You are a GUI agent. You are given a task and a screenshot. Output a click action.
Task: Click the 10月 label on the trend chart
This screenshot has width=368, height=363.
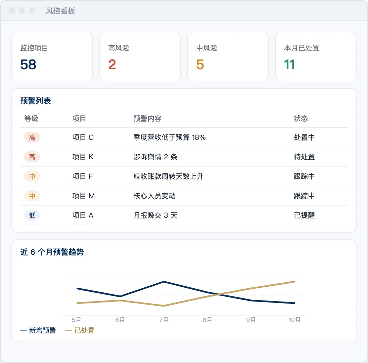(294, 320)
